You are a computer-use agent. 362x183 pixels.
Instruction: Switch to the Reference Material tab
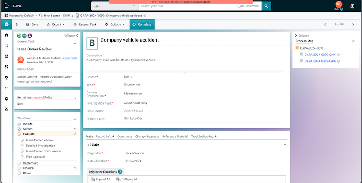175,136
